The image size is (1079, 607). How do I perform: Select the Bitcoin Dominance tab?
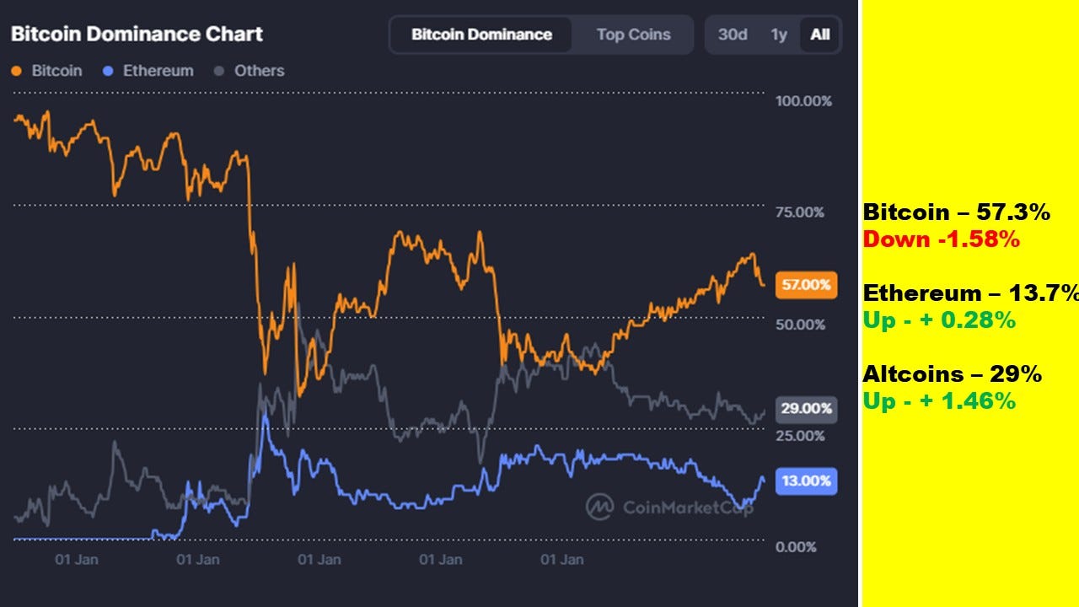(480, 35)
